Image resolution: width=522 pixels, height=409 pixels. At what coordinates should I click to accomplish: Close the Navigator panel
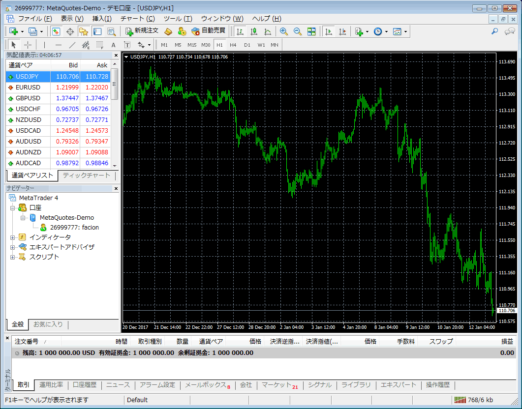116,189
